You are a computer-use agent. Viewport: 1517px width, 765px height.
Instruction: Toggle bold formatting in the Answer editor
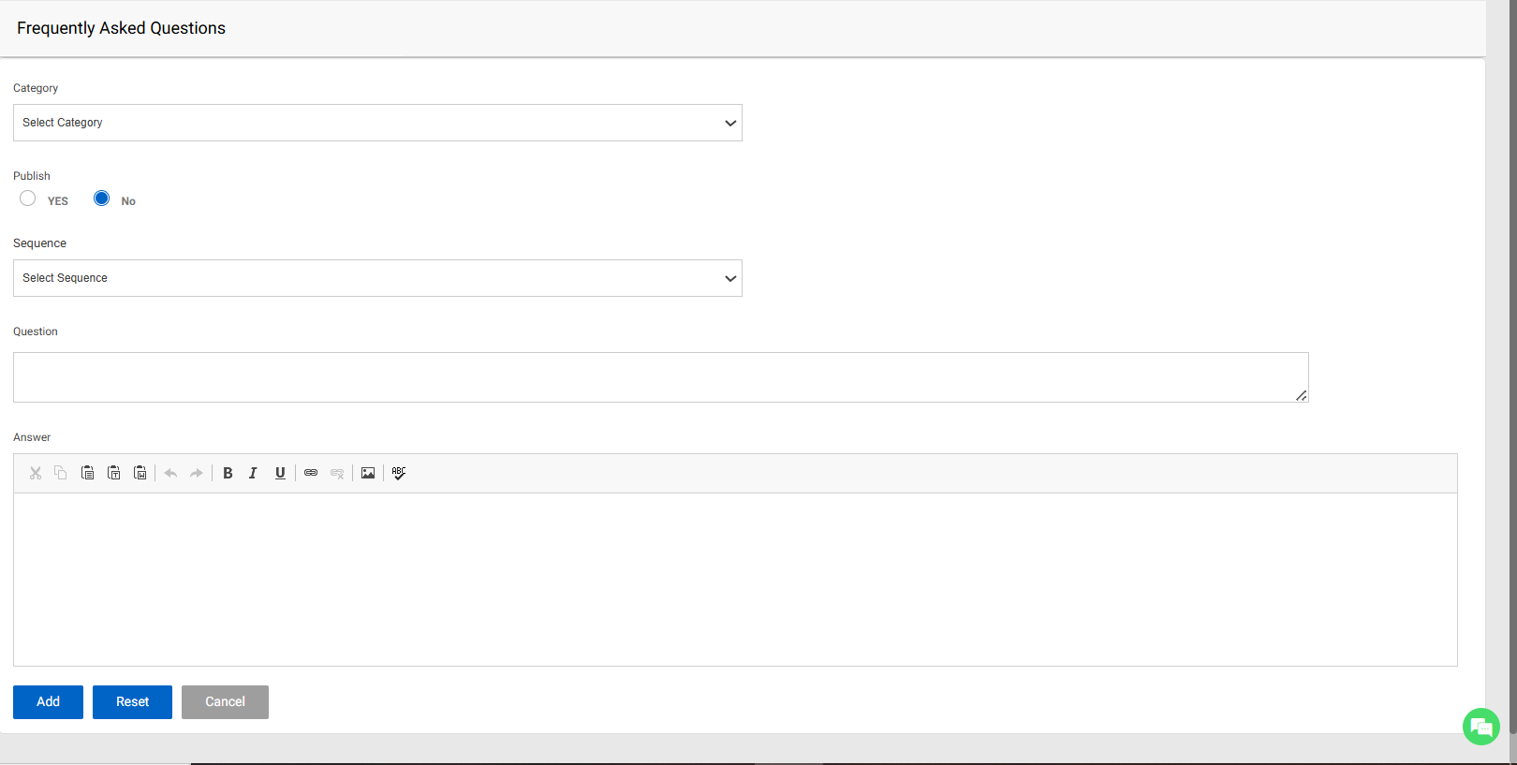pyautogui.click(x=228, y=473)
